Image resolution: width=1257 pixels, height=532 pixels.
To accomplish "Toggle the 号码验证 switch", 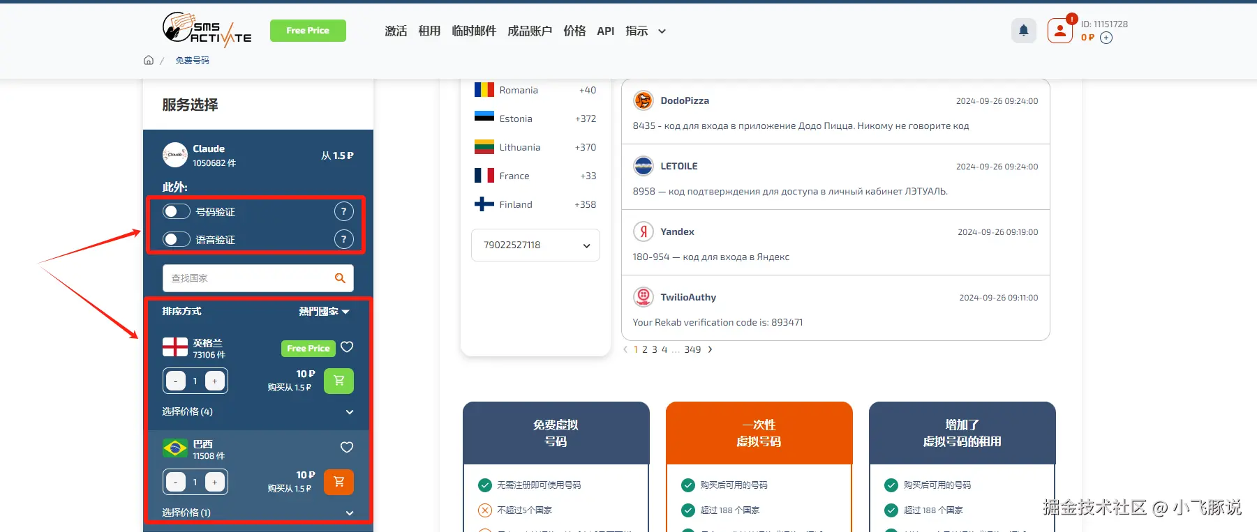I will 177,211.
